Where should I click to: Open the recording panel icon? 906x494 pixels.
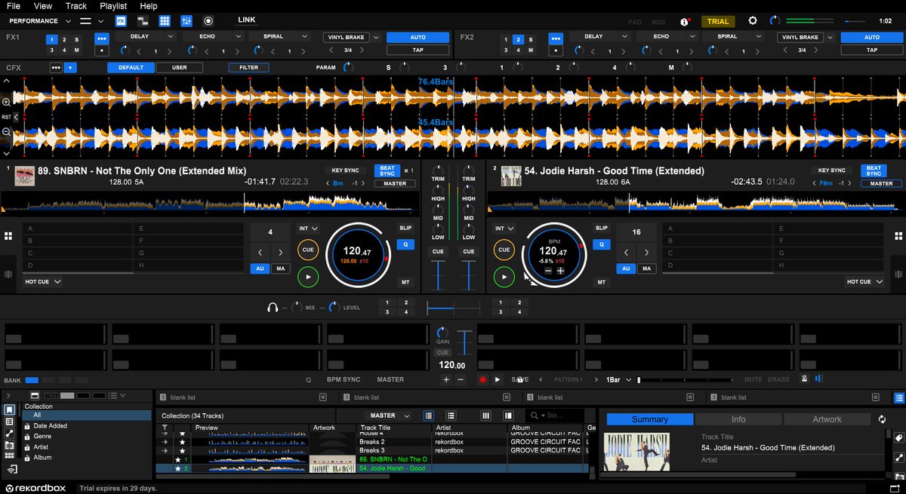208,21
